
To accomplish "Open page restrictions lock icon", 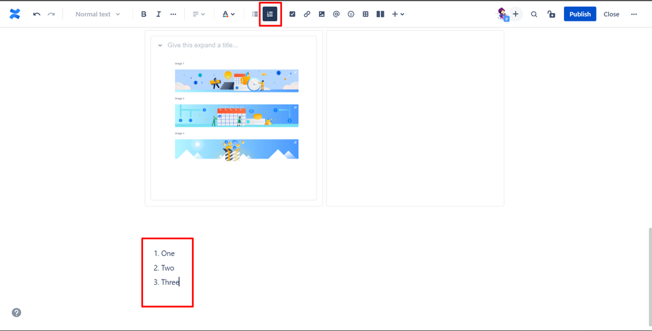I will coord(551,14).
